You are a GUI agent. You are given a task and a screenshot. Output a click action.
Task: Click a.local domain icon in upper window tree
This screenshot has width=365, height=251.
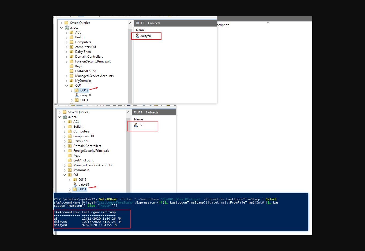click(x=67, y=28)
